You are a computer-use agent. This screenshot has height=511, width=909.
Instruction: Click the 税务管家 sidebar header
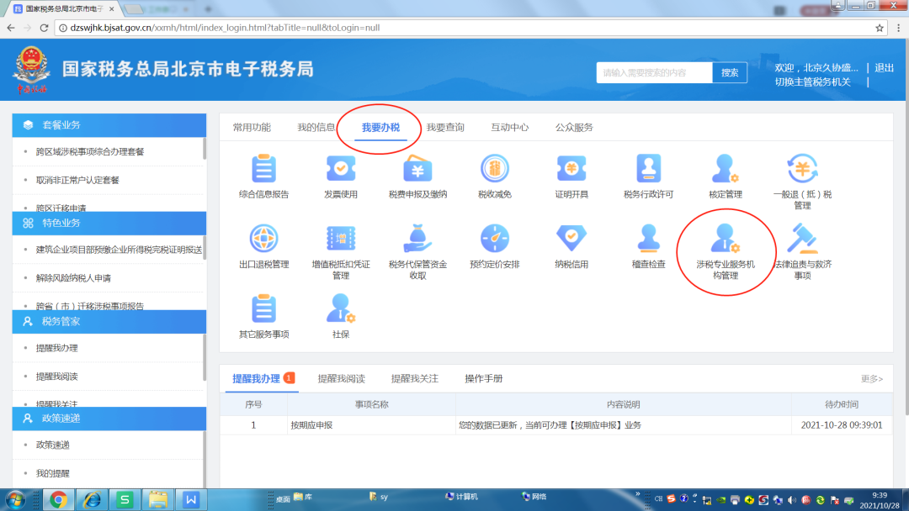pyautogui.click(x=109, y=321)
